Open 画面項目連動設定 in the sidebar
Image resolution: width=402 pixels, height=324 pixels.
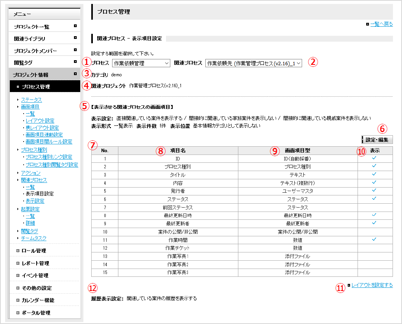point(44,134)
